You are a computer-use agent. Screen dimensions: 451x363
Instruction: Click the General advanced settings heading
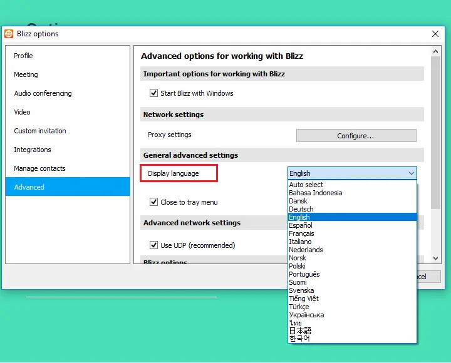pyautogui.click(x=190, y=155)
